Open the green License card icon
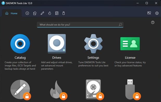 [130, 44]
